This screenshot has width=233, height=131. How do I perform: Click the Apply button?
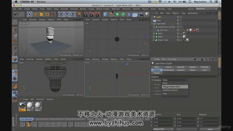click(x=210, y=129)
